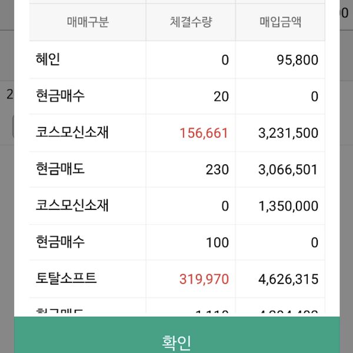Select the 1,350,000 purchase amount cell
This screenshot has height=353, width=353.
click(x=288, y=206)
